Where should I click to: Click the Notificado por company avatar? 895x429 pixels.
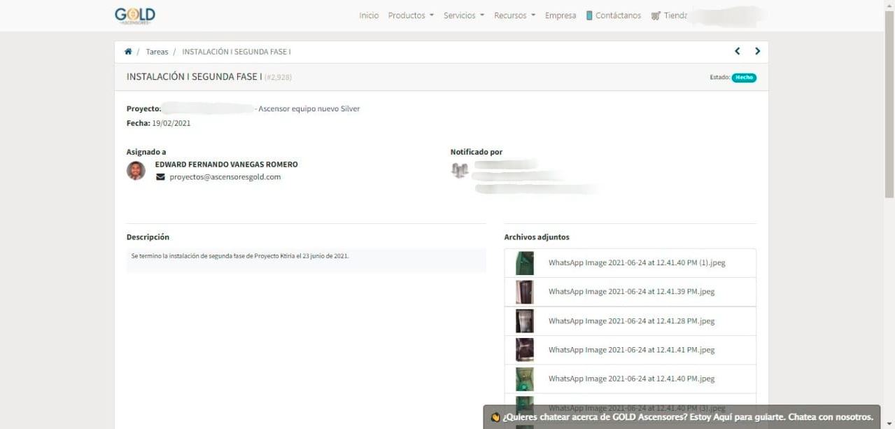click(x=460, y=170)
